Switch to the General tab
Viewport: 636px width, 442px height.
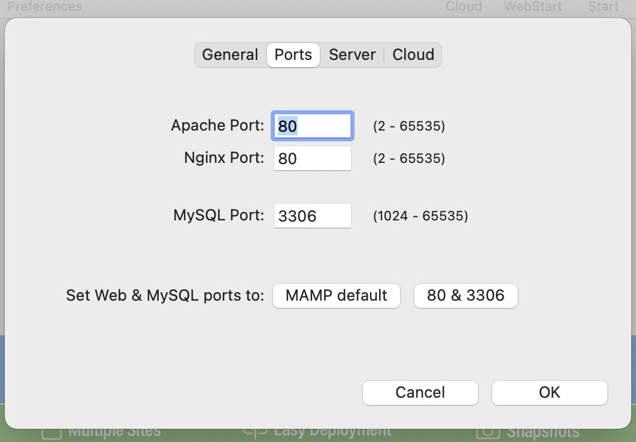click(230, 55)
